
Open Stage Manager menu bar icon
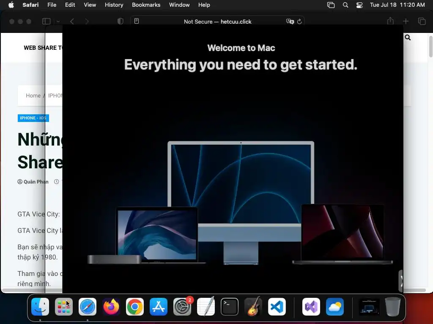pyautogui.click(x=331, y=5)
